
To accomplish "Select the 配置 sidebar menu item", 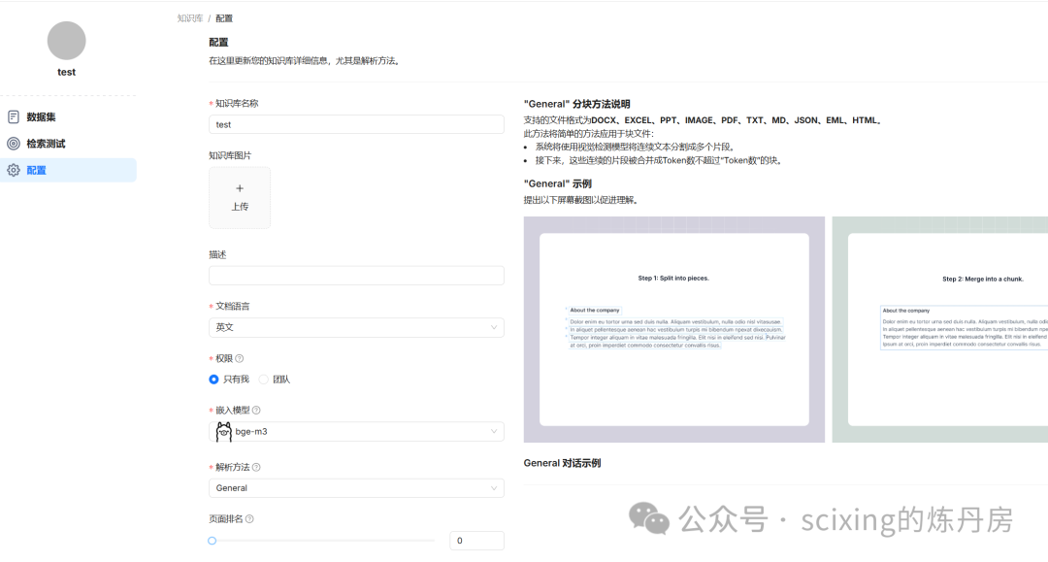I will 69,171.
